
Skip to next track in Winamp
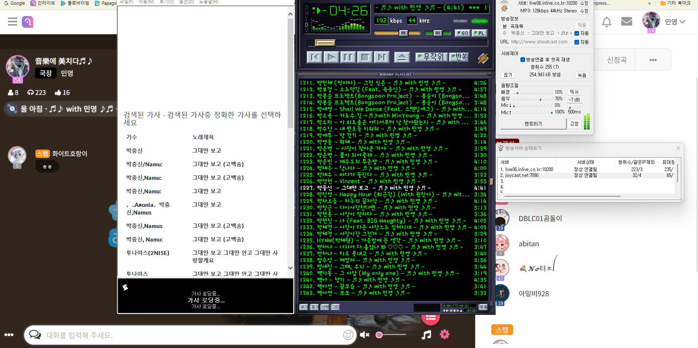(381, 57)
